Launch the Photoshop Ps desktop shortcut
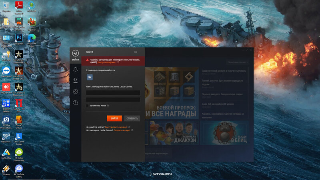This screenshot has width=320, height=180. [x=19, y=40]
